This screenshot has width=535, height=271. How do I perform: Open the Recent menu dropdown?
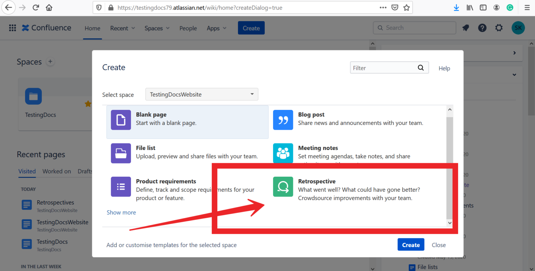123,29
